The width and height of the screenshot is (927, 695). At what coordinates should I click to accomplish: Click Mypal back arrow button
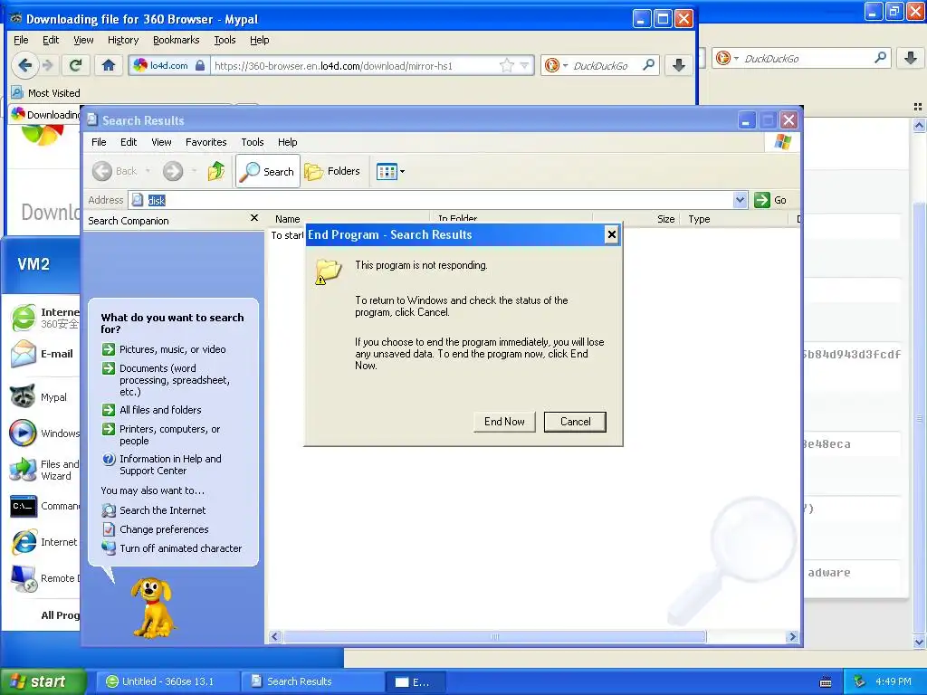[x=24, y=65]
